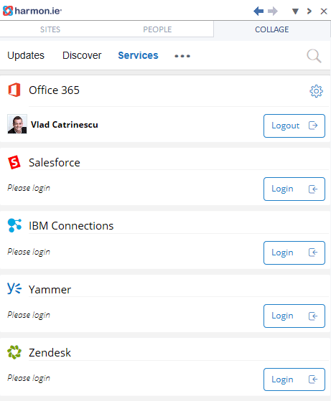The image size is (331, 401).
Task: Click the harmon.ie logo
Action: (x=32, y=11)
